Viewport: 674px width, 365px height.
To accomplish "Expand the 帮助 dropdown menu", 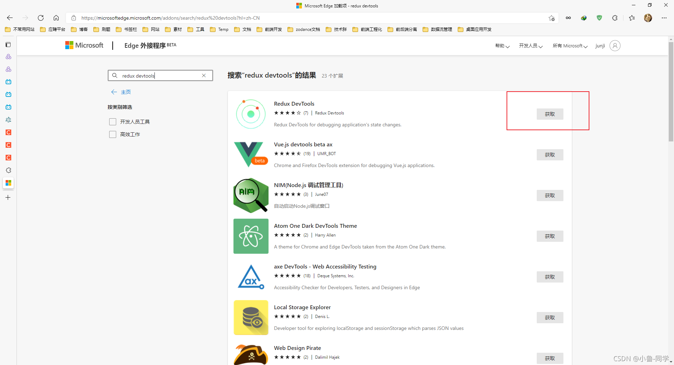I will click(502, 46).
